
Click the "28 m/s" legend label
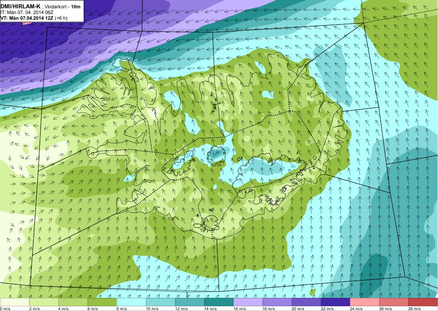415,308
